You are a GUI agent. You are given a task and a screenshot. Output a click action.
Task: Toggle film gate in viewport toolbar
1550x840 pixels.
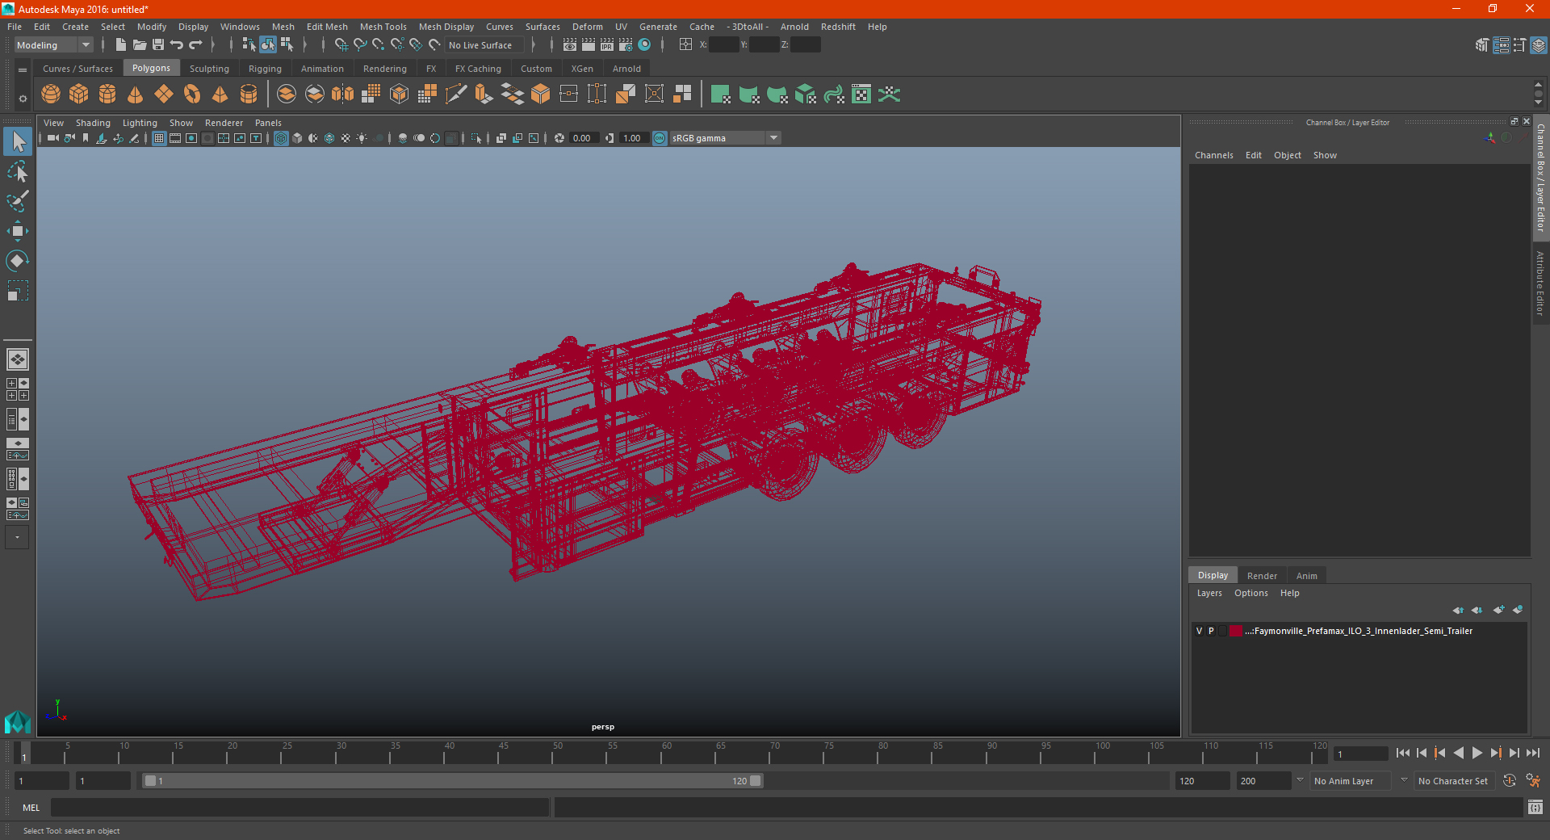[175, 138]
